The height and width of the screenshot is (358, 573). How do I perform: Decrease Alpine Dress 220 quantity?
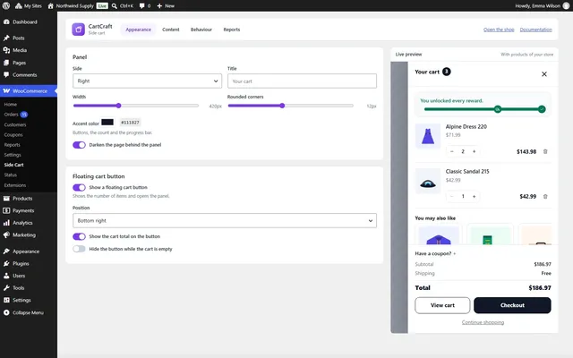(452, 151)
